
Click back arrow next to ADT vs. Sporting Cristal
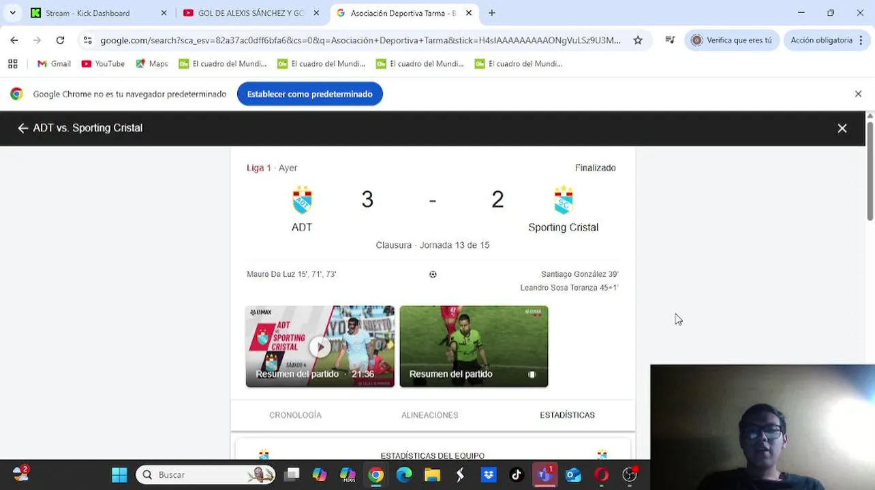point(22,128)
